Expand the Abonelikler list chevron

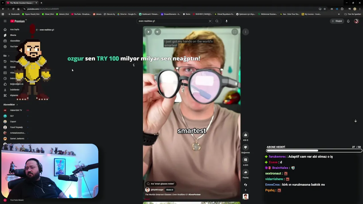coord(17,105)
